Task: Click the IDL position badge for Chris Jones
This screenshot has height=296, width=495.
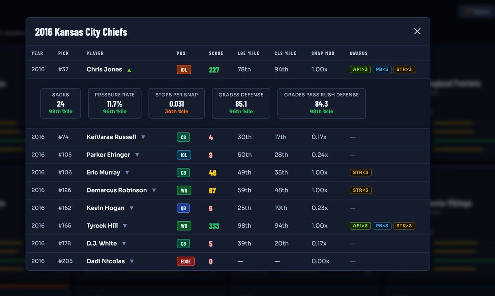Action: tap(184, 70)
